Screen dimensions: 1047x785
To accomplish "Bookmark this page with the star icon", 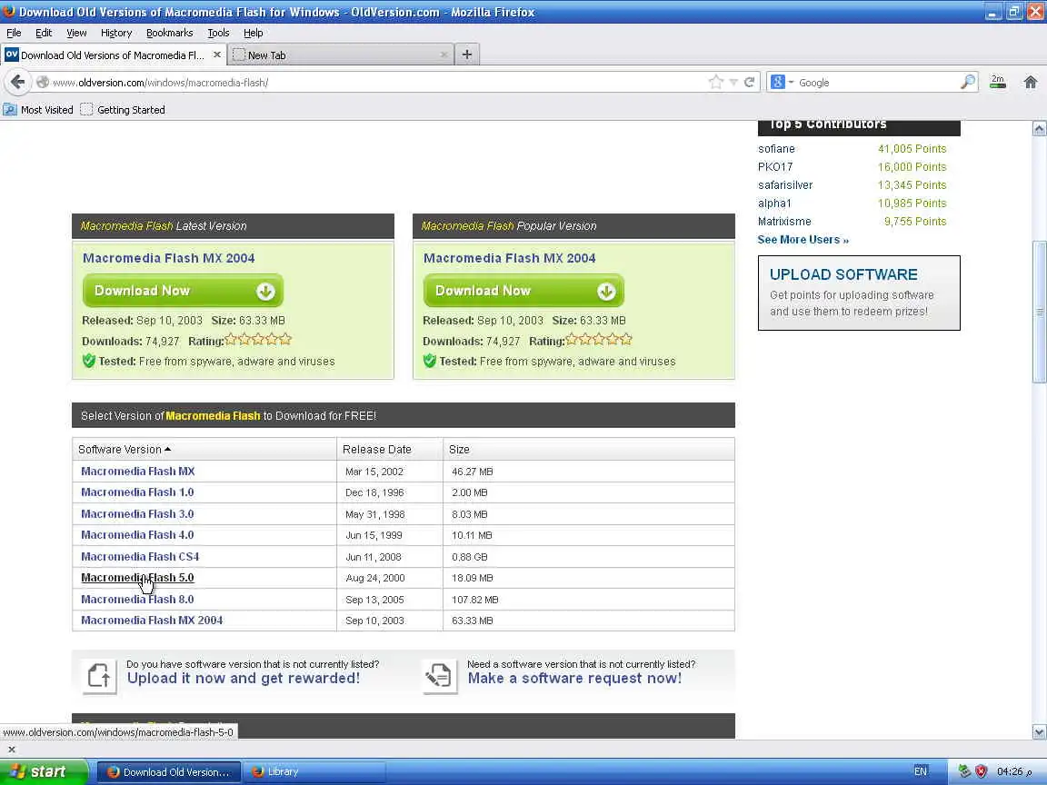I will coord(716,82).
